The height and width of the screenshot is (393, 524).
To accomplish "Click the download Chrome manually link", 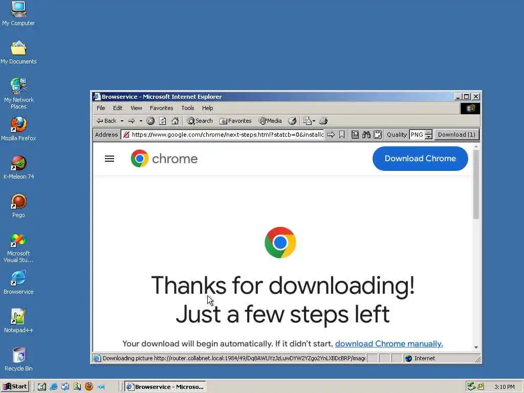I will 389,343.
